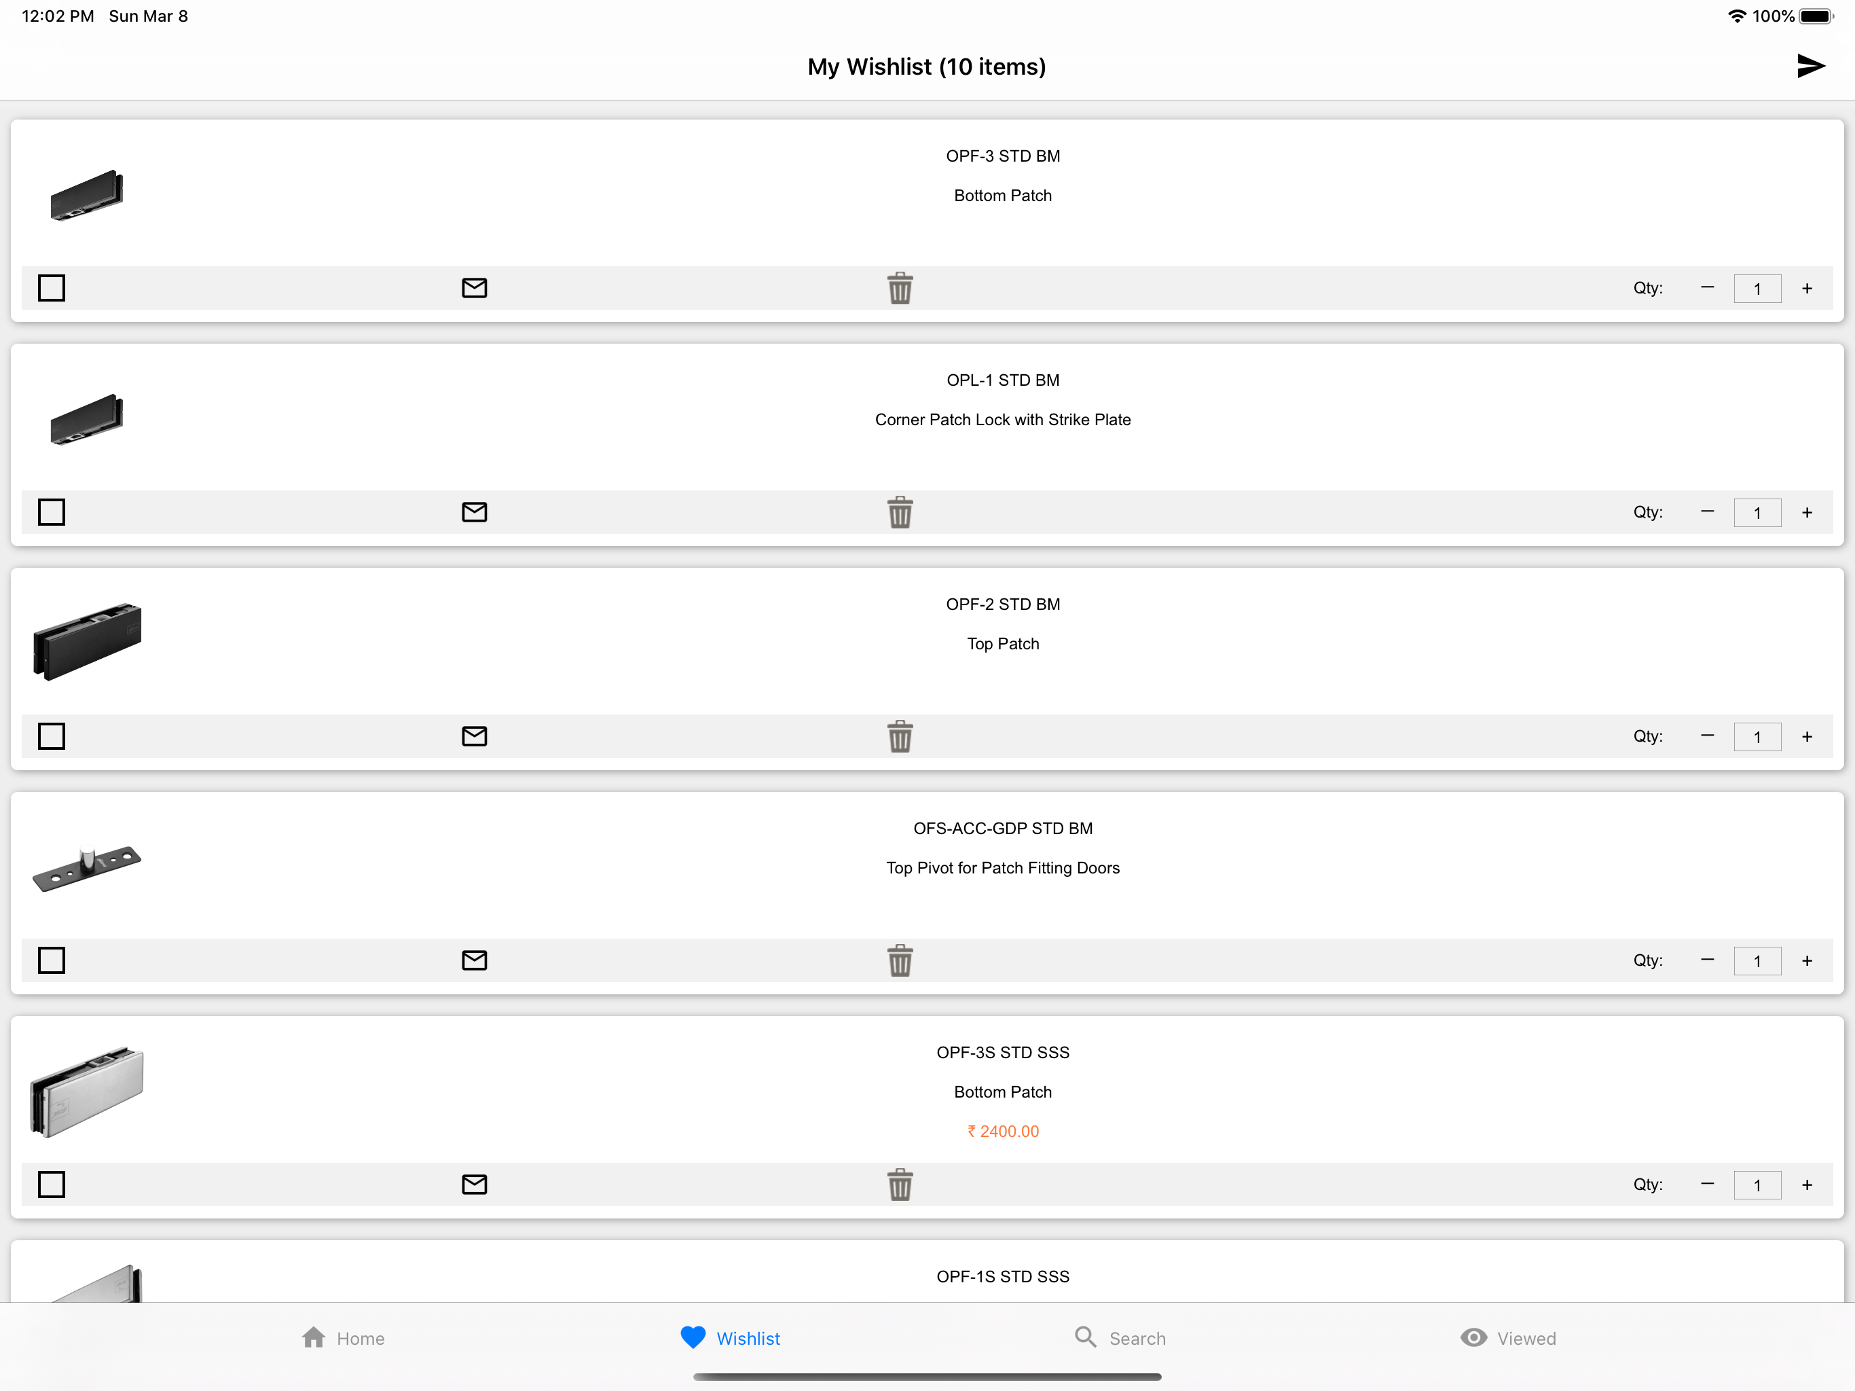
Task: Delete OPF-2 STD BM from wishlist
Action: (900, 736)
